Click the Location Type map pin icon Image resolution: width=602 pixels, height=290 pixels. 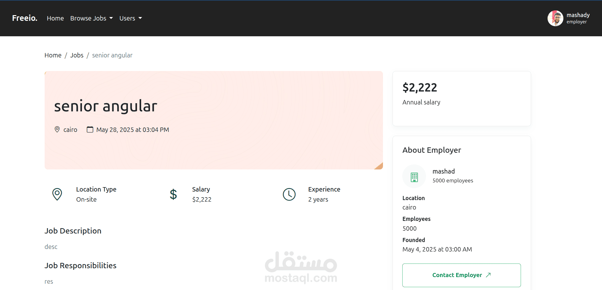57,194
